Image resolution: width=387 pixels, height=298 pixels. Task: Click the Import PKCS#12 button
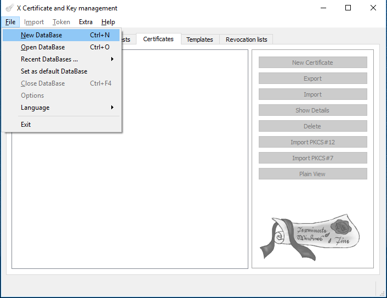[312, 142]
